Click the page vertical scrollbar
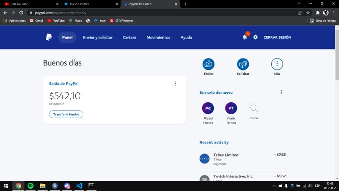Screen dimensions: 339x191 point(337,55)
